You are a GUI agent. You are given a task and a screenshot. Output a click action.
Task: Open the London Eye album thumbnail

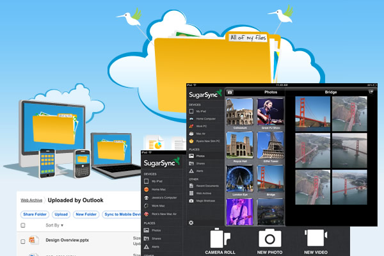pos(240,179)
